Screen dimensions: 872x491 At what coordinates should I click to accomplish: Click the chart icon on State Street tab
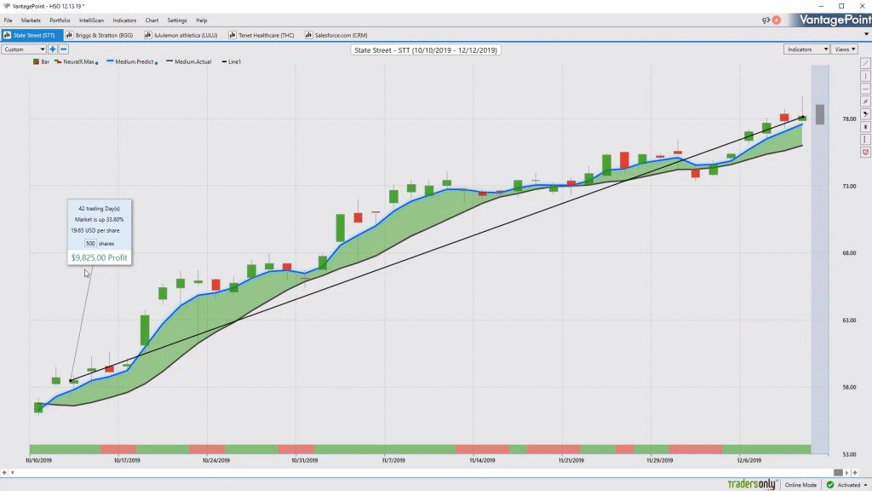pos(7,35)
